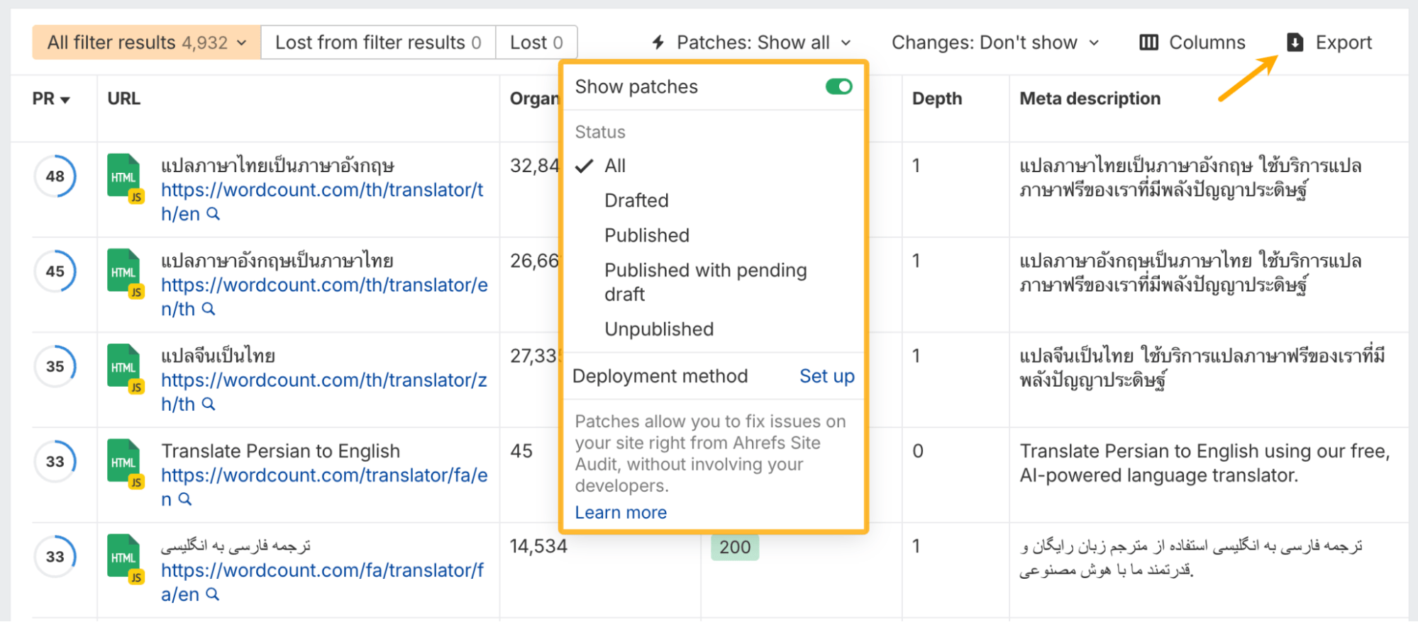Click the green 200 status code badge
This screenshot has height=622, width=1418.
coord(734,547)
